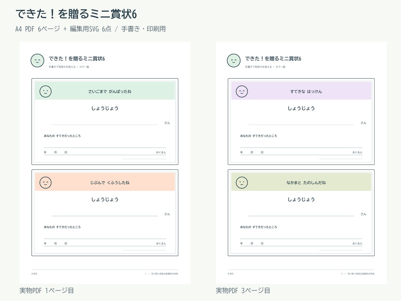The width and height of the screenshot is (401, 301).
Task: Click smiley face in さいごまで がんばったね banner
Action: point(45,91)
